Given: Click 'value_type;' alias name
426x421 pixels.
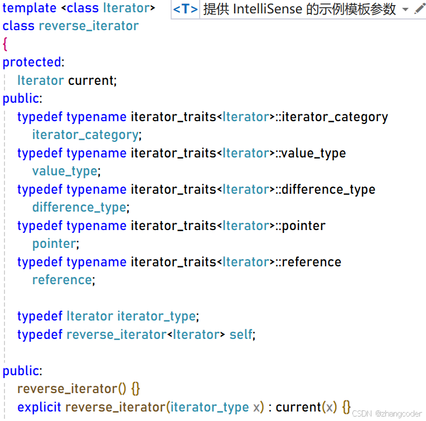Looking at the screenshot, I should coord(66,171).
